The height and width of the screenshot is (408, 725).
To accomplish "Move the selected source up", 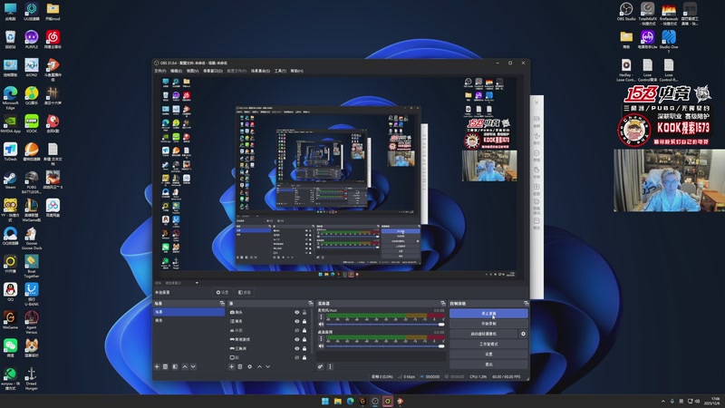I will [259, 367].
